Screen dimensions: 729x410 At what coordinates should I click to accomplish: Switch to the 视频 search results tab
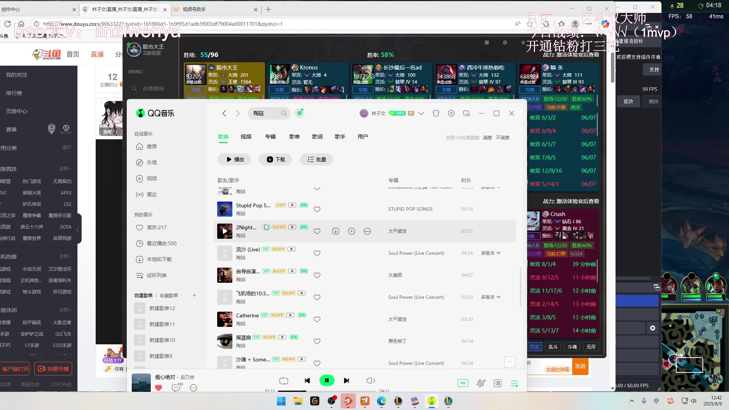tap(246, 137)
